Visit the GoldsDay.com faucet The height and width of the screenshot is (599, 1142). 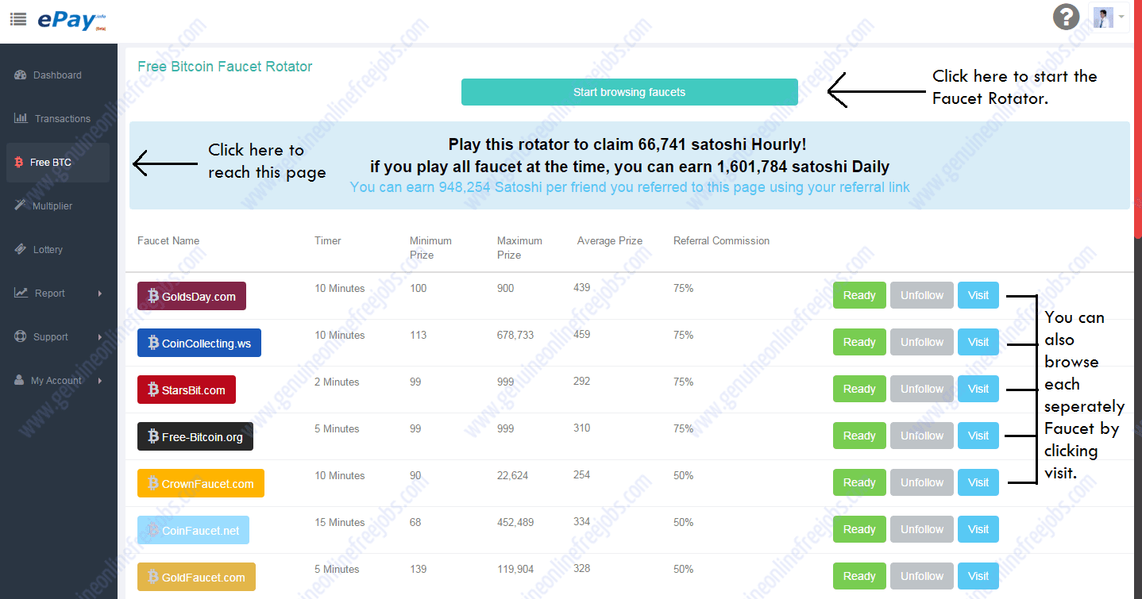(978, 295)
